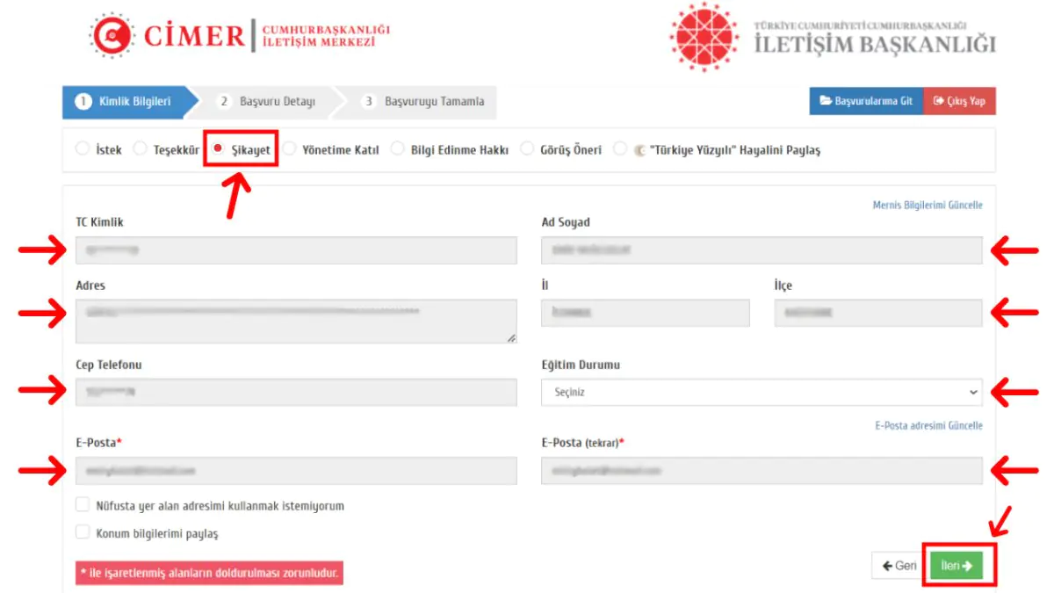Image resolution: width=1054 pixels, height=593 pixels.
Task: Choose the Görüş Öneri radio option
Action: [x=527, y=149]
